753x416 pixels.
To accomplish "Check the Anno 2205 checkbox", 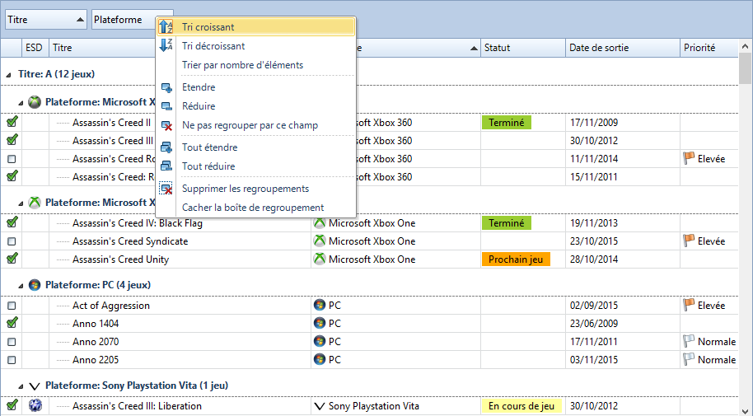I will [12, 360].
